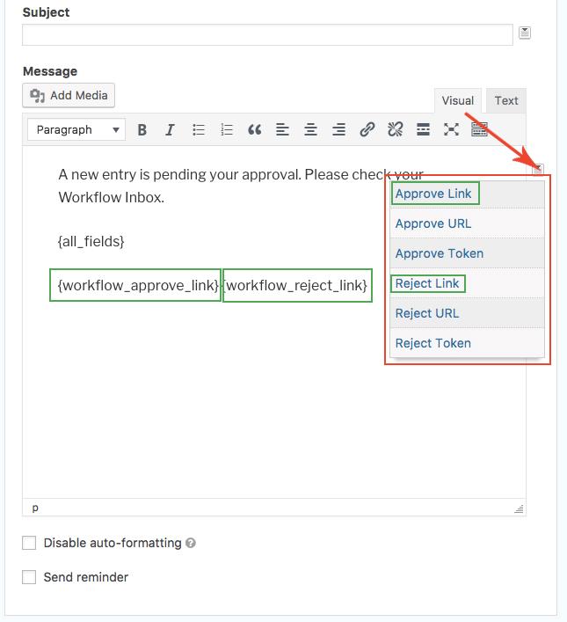Click the insert link icon

coord(367,130)
